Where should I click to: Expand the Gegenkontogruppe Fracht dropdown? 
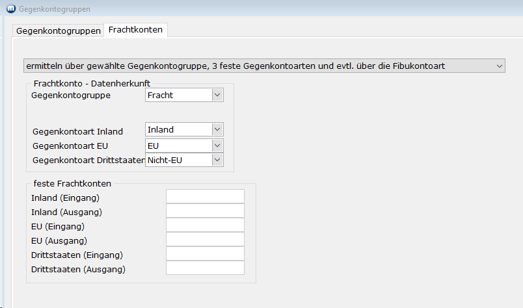tap(185, 96)
